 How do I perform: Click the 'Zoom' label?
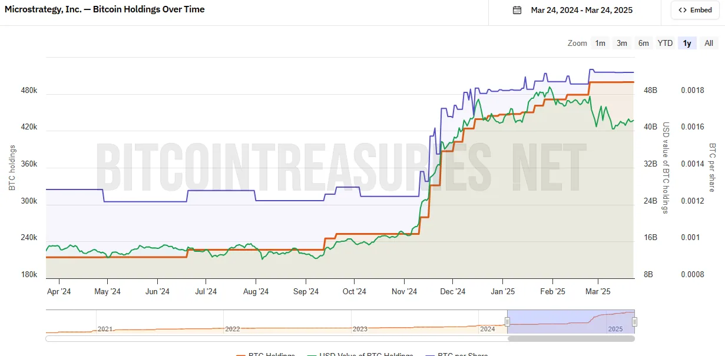[577, 43]
